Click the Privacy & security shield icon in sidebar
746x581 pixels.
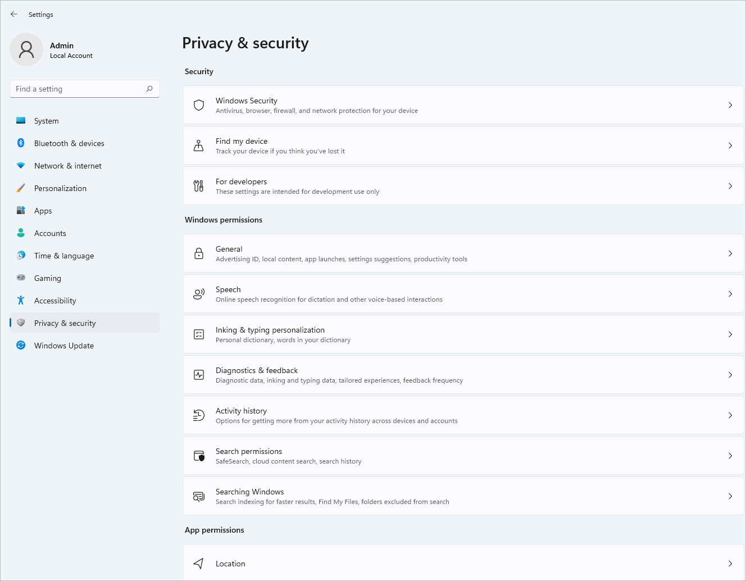[21, 323]
